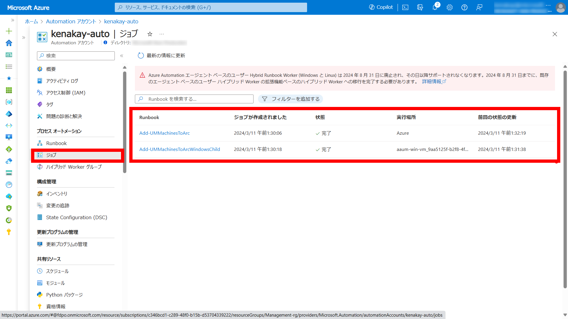This screenshot has height=319, width=568.
Task: Refresh with 最新の情報に更新
Action: pos(162,56)
